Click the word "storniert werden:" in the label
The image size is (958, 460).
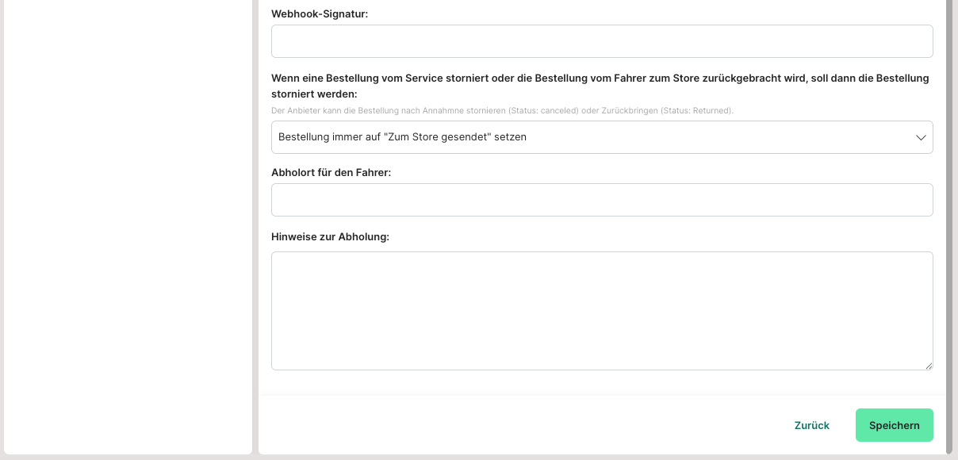tap(314, 94)
